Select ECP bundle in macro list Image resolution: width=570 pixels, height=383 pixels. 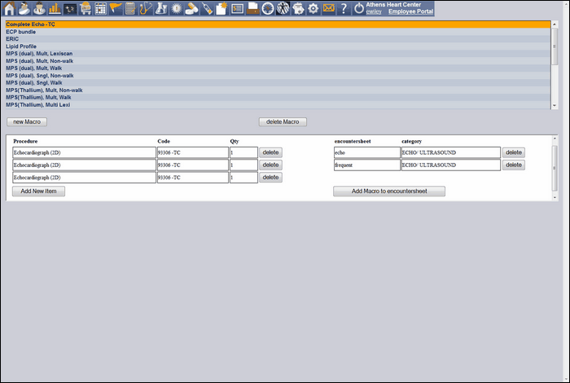tap(278, 32)
